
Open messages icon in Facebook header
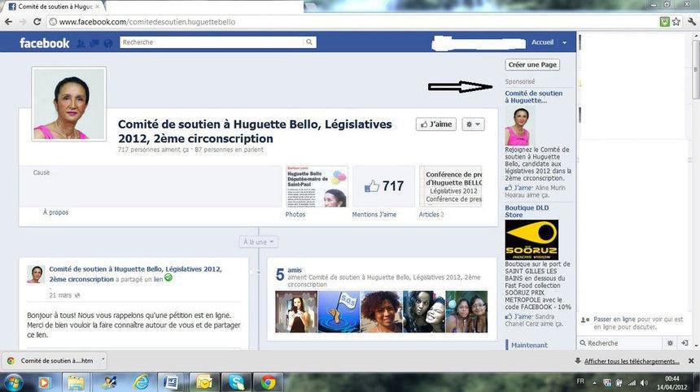coord(94,43)
